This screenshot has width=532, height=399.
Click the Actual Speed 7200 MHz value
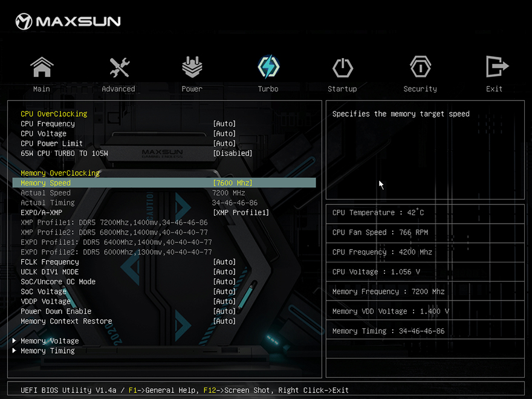tap(229, 193)
